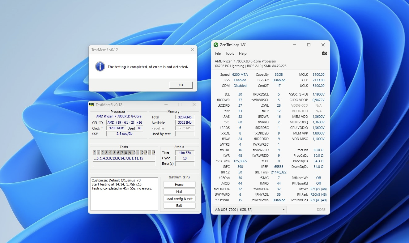409x243 pixels.
Task: Minimize the TestMem5 main window
Action: [166, 105]
